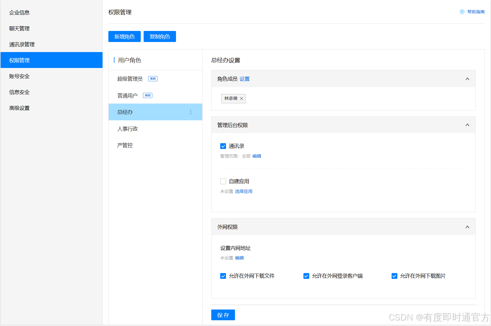This screenshot has width=491, height=326.
Task: Disable 允许在外网下载文件
Action: tap(223, 276)
